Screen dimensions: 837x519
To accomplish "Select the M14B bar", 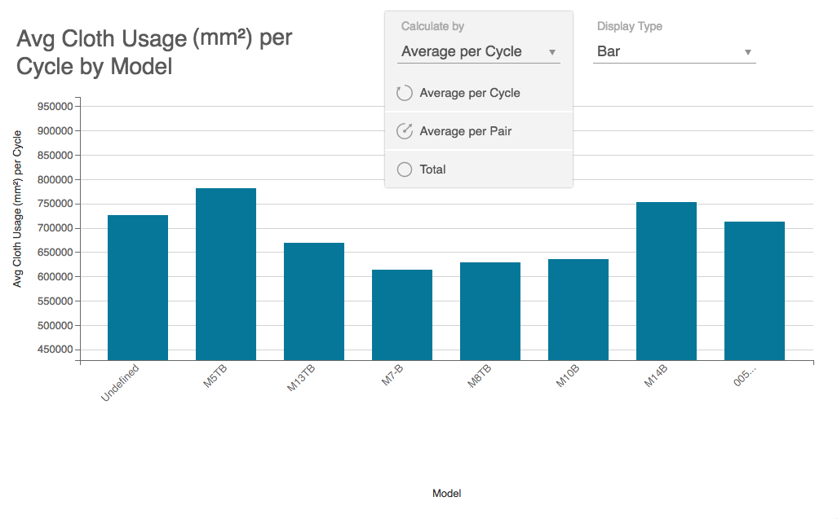I will click(x=666, y=281).
